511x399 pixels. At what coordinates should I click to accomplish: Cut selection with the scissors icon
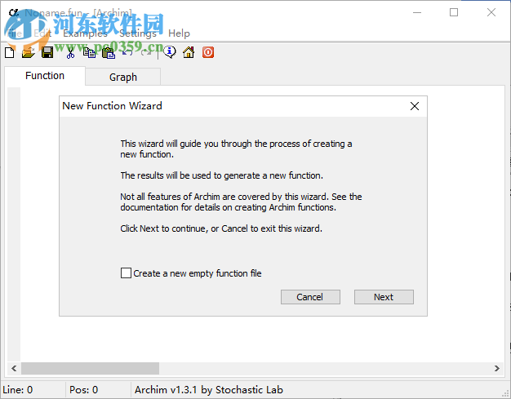click(70, 52)
